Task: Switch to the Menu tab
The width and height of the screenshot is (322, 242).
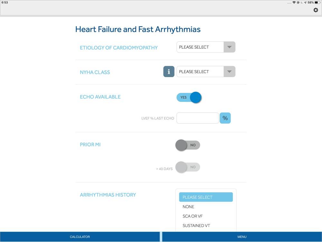Action: 242,237
